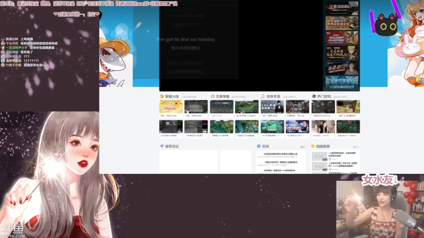The width and height of the screenshot is (424, 238).
Task: Open the first video title under 视频推荐
Action: (342, 154)
